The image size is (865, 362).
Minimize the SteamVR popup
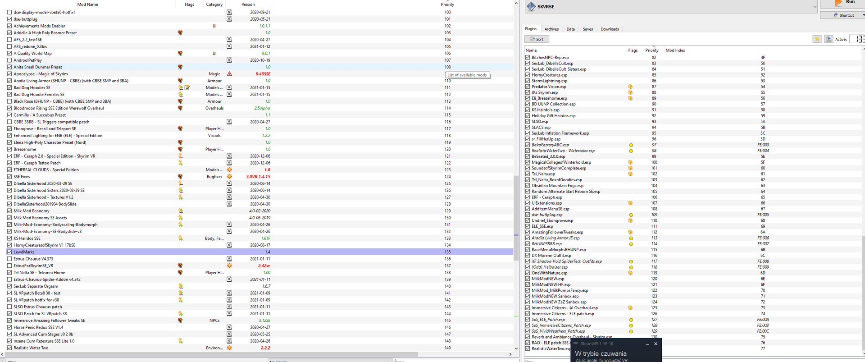(x=647, y=344)
